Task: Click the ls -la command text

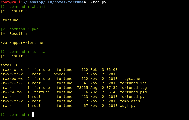Action: tap(38, 52)
